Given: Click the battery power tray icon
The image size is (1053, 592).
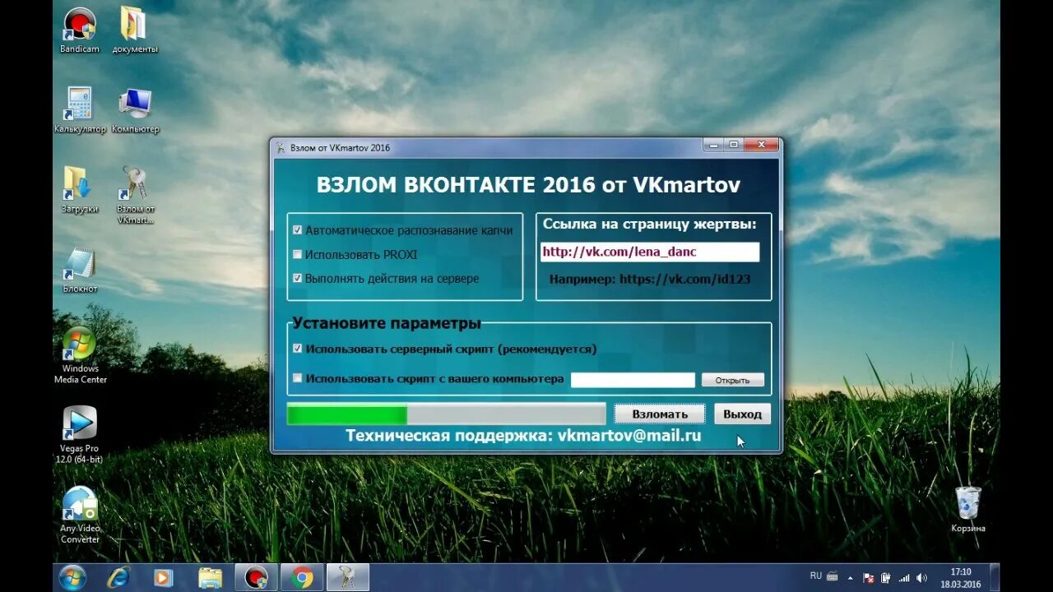Looking at the screenshot, I should (886, 577).
